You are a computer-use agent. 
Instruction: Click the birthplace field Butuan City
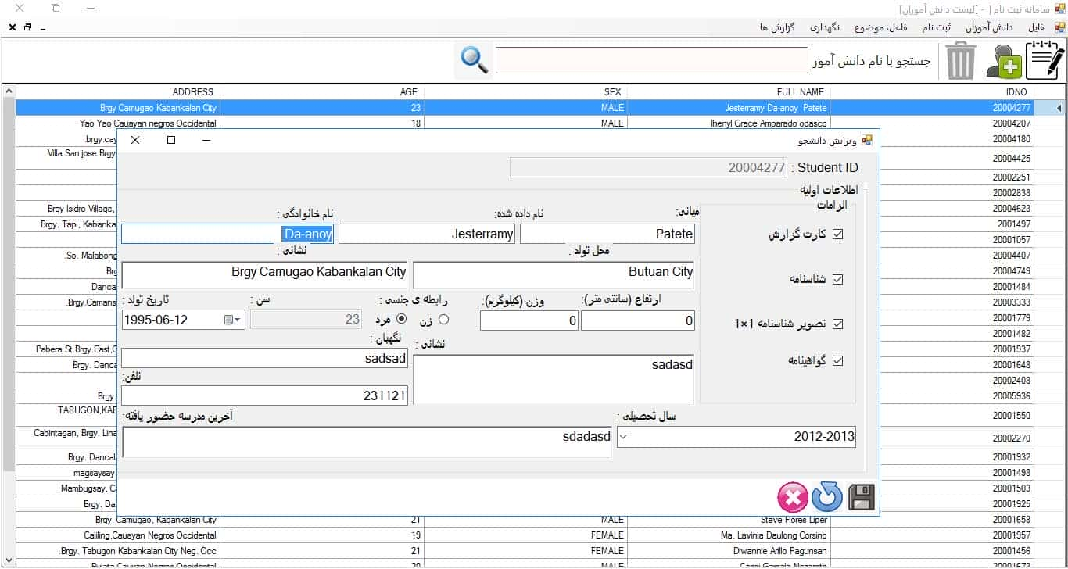(x=554, y=275)
